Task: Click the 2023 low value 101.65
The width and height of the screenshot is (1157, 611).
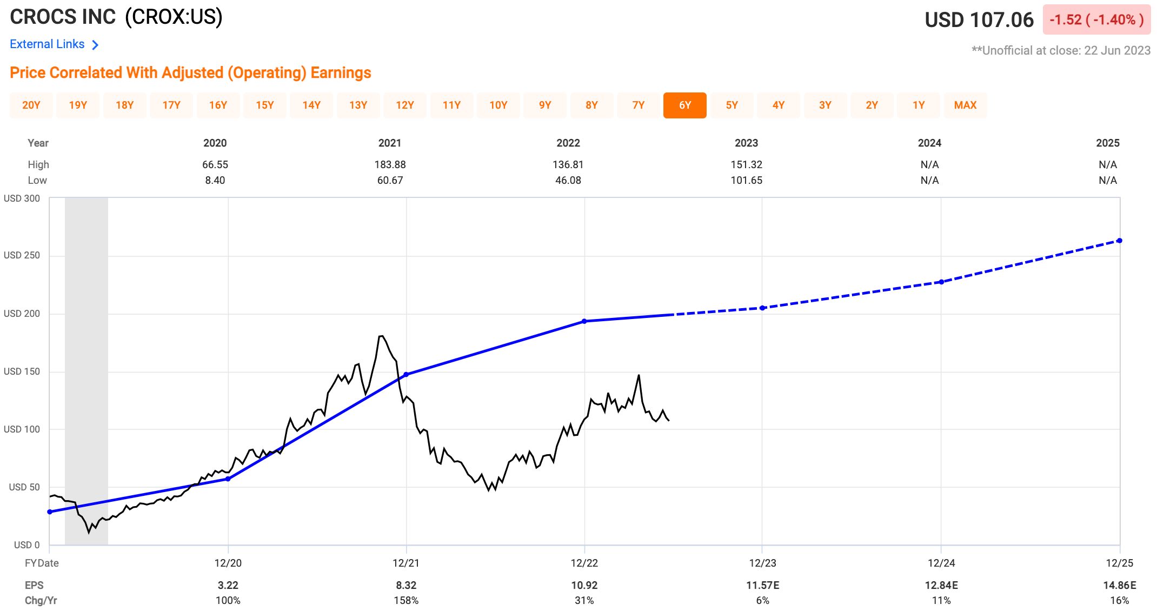Action: click(747, 180)
